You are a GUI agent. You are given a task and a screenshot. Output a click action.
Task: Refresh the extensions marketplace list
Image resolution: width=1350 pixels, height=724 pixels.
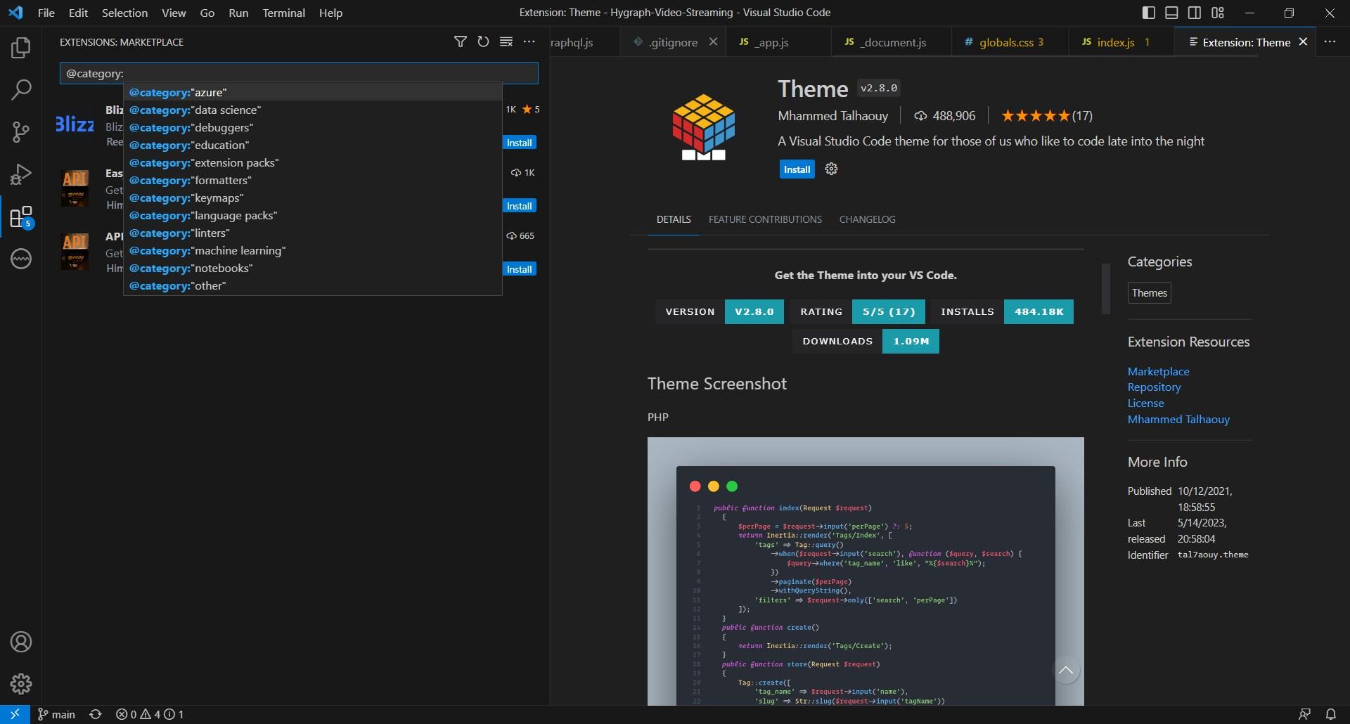[483, 42]
